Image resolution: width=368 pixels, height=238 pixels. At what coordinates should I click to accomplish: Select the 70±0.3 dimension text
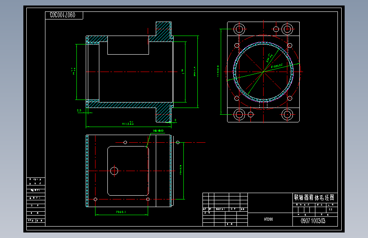coord(121,212)
